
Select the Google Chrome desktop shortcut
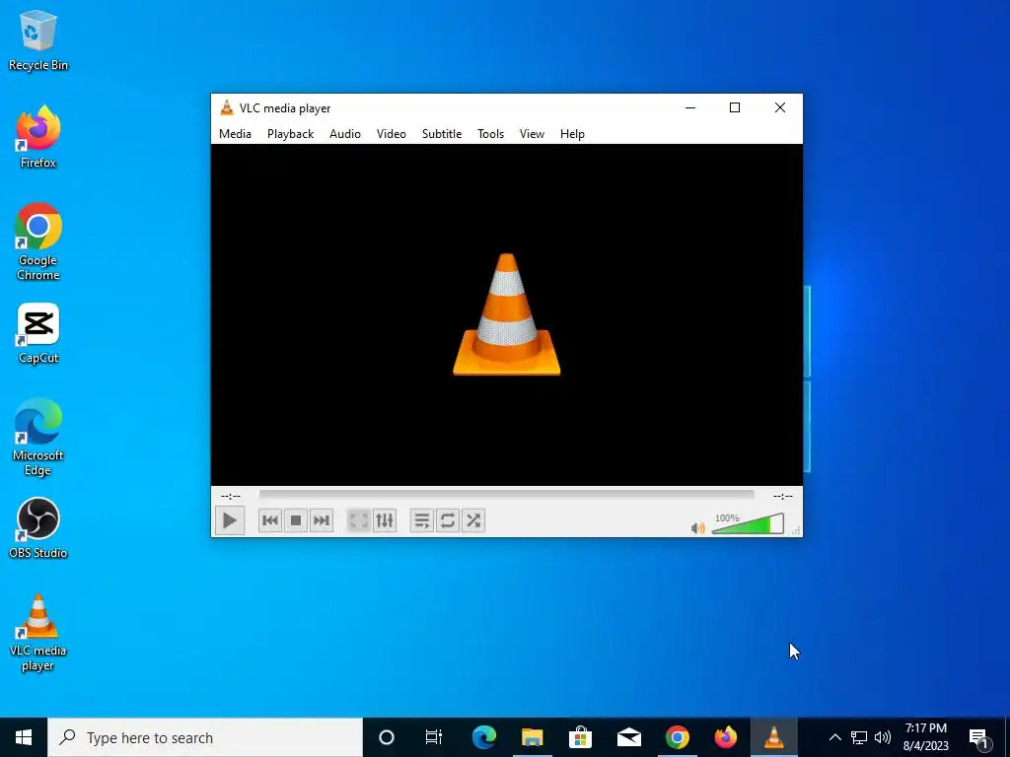38,242
